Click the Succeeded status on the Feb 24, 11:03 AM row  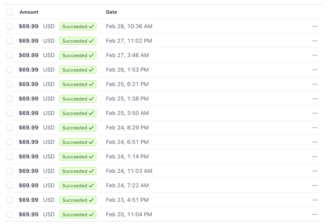click(x=78, y=171)
